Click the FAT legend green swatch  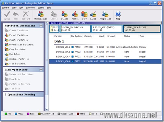tap(6, 114)
